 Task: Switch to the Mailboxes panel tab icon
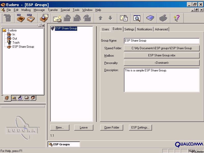pyautogui.click(x=7, y=98)
